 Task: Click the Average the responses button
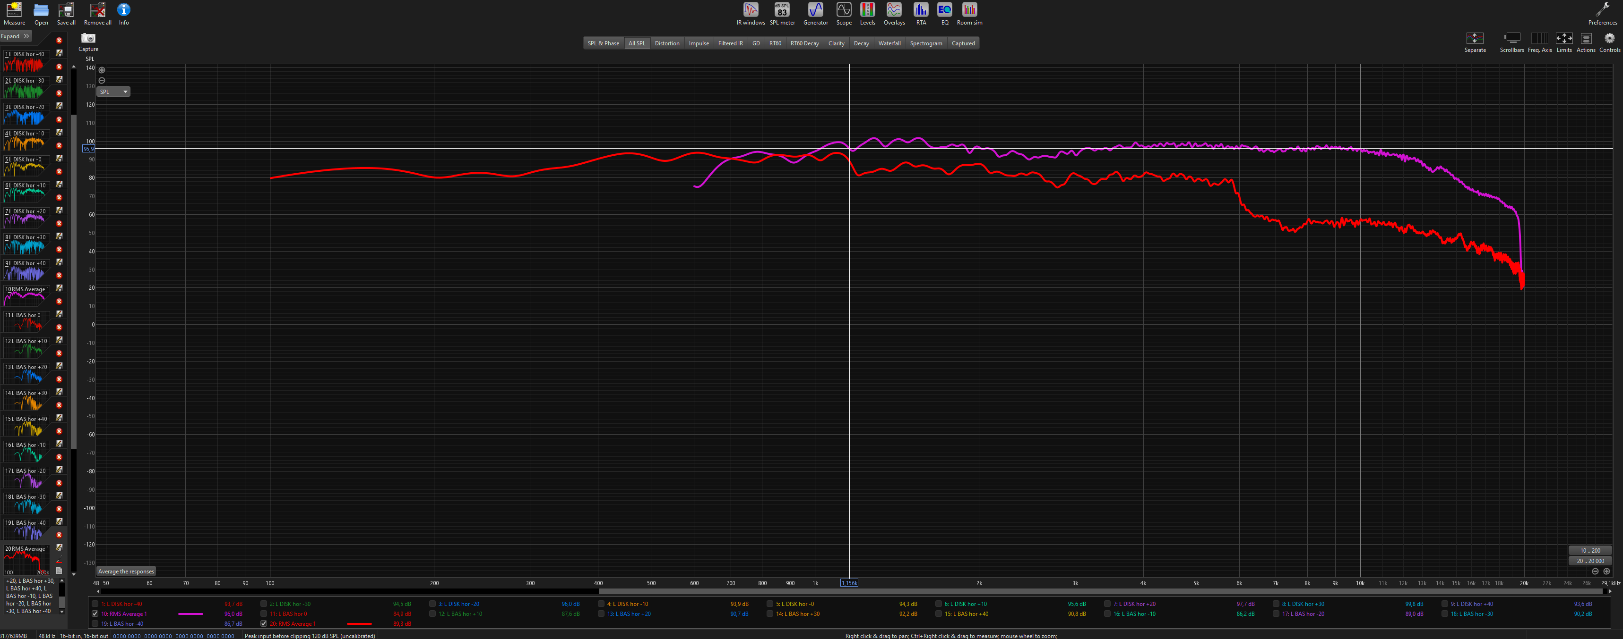coord(125,571)
